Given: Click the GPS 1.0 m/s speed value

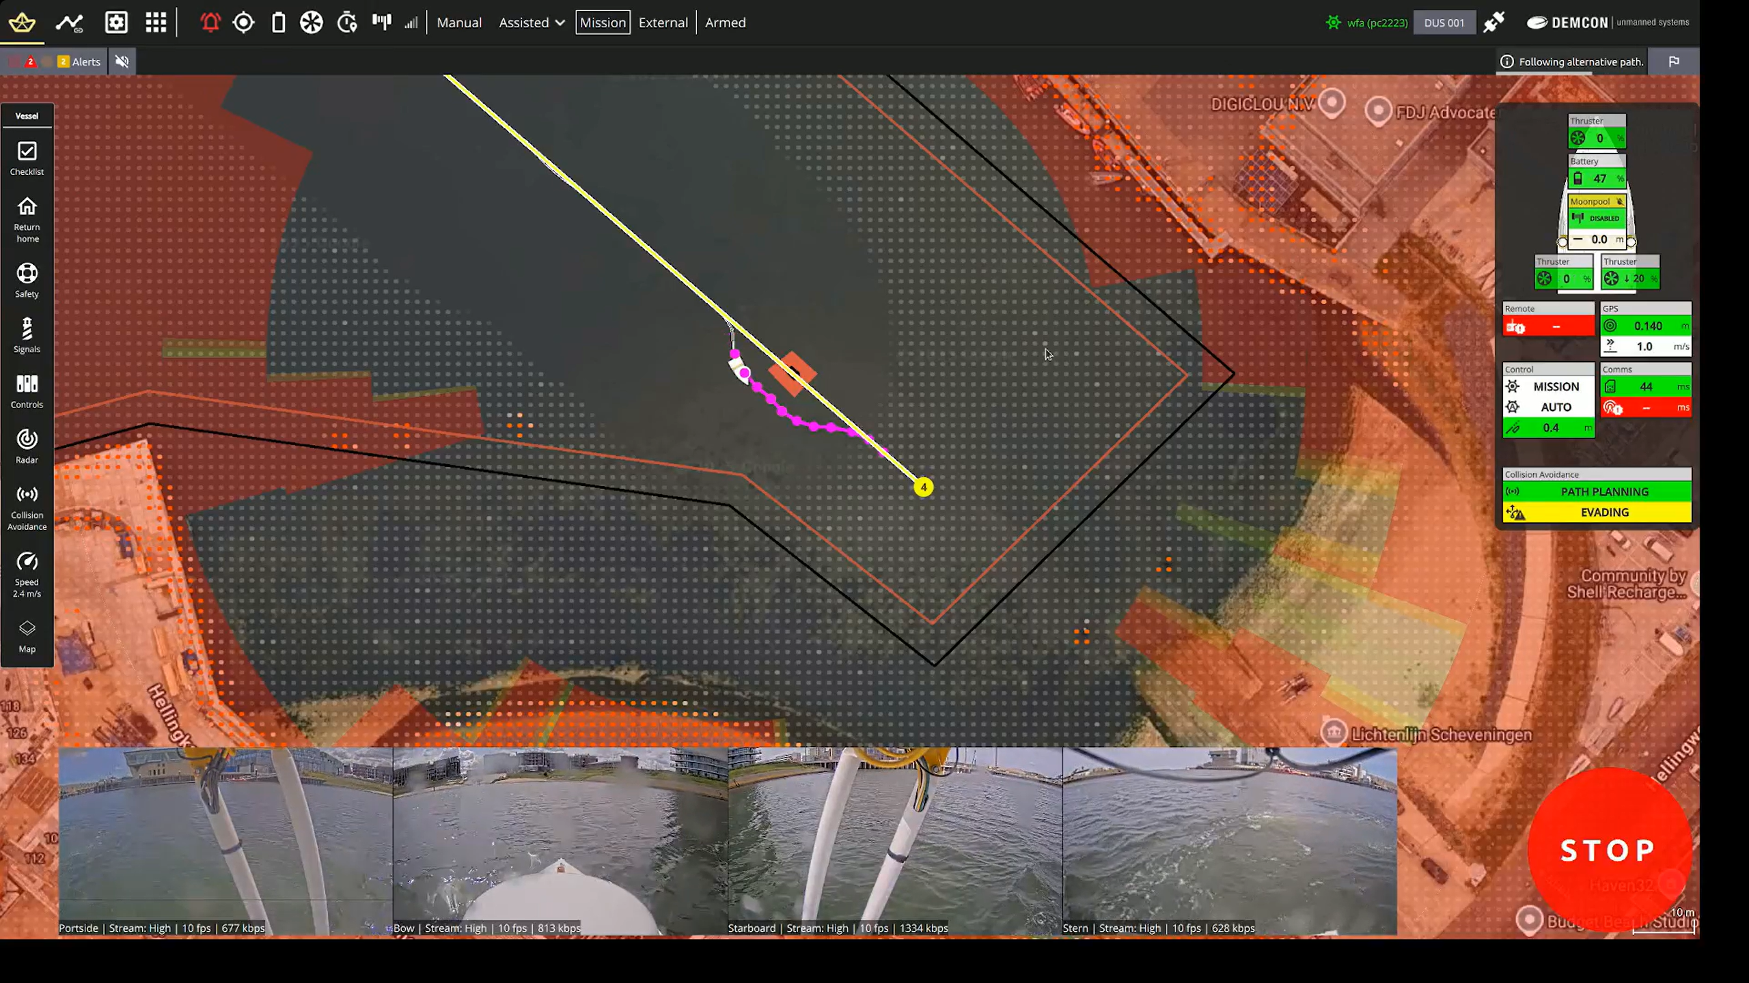Looking at the screenshot, I should coord(1646,347).
